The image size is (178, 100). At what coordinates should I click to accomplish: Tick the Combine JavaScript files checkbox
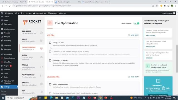click(50, 93)
